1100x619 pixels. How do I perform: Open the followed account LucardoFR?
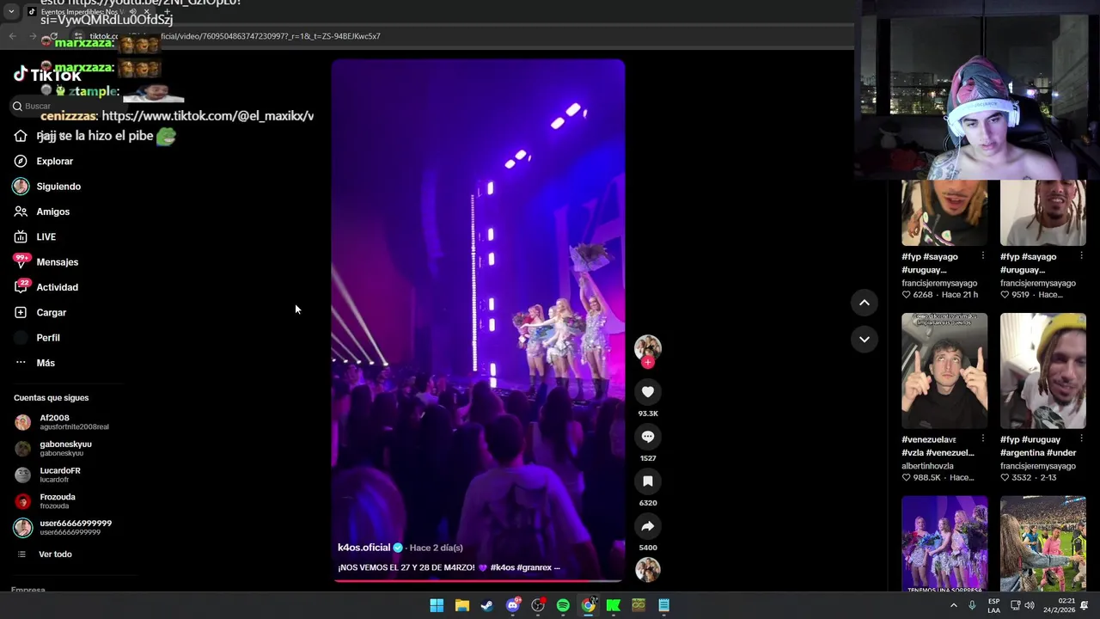point(48,475)
